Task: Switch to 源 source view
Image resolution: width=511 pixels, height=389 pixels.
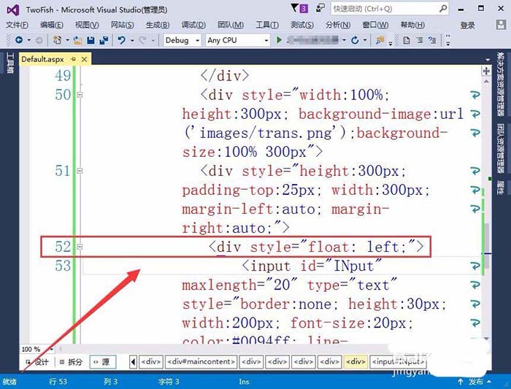Action: pos(103,362)
